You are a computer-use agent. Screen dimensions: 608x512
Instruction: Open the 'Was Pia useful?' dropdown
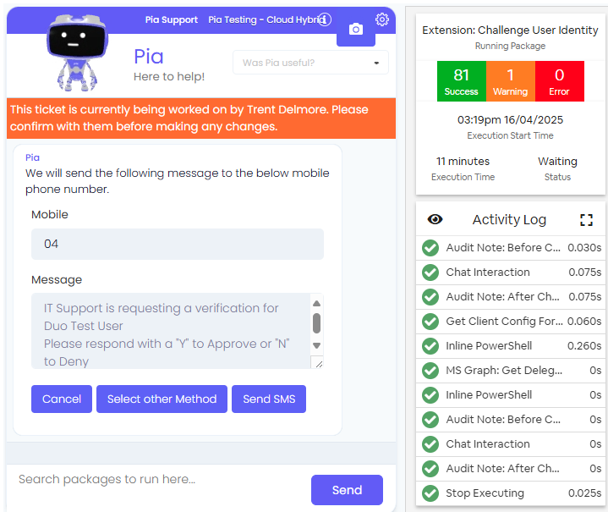tap(310, 63)
